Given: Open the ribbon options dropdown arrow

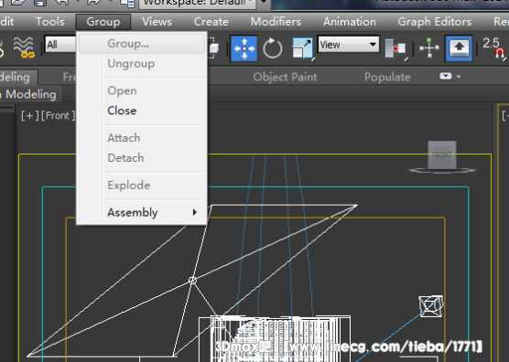Looking at the screenshot, I should [x=459, y=77].
